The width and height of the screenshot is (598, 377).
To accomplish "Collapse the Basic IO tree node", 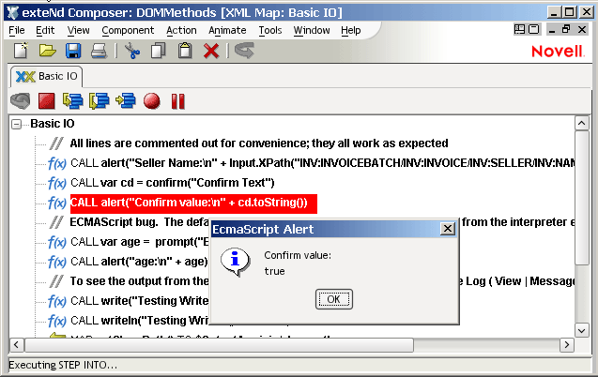I will click(x=16, y=124).
